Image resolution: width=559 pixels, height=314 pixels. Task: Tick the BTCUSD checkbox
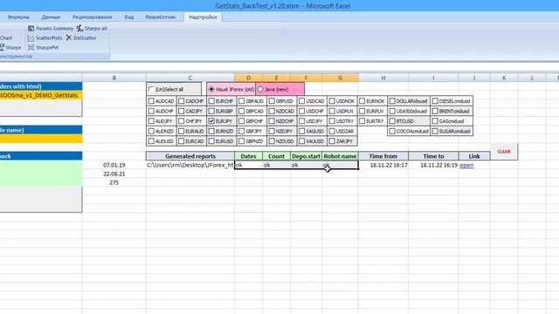[x=392, y=121]
